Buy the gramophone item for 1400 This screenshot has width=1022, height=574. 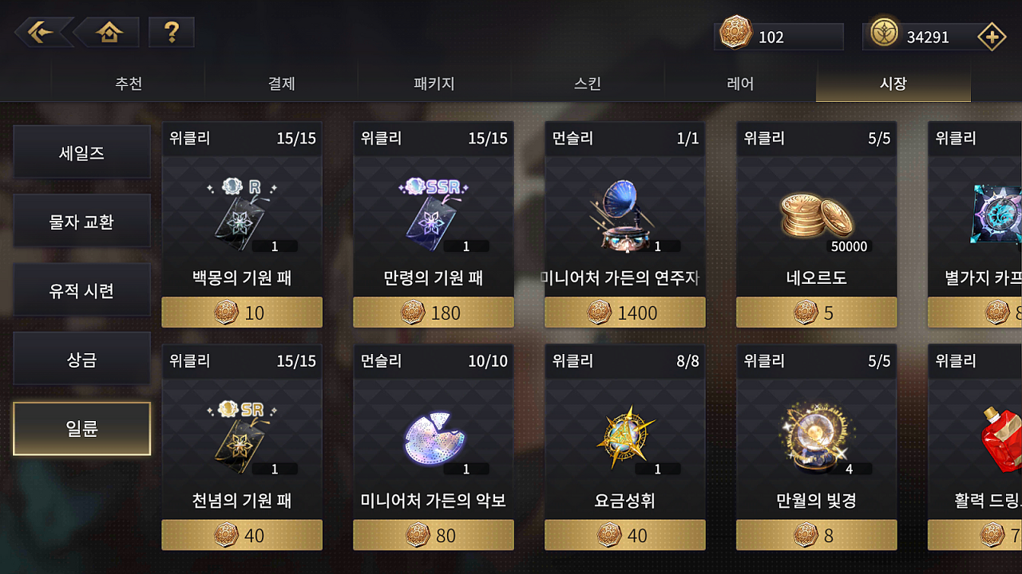[625, 313]
